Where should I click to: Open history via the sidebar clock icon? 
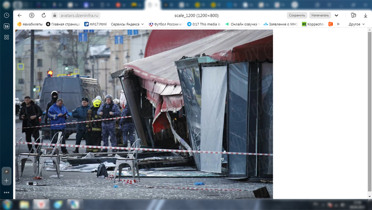pos(7,15)
